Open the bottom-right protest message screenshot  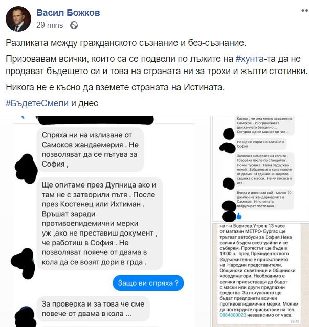[x=260, y=275]
